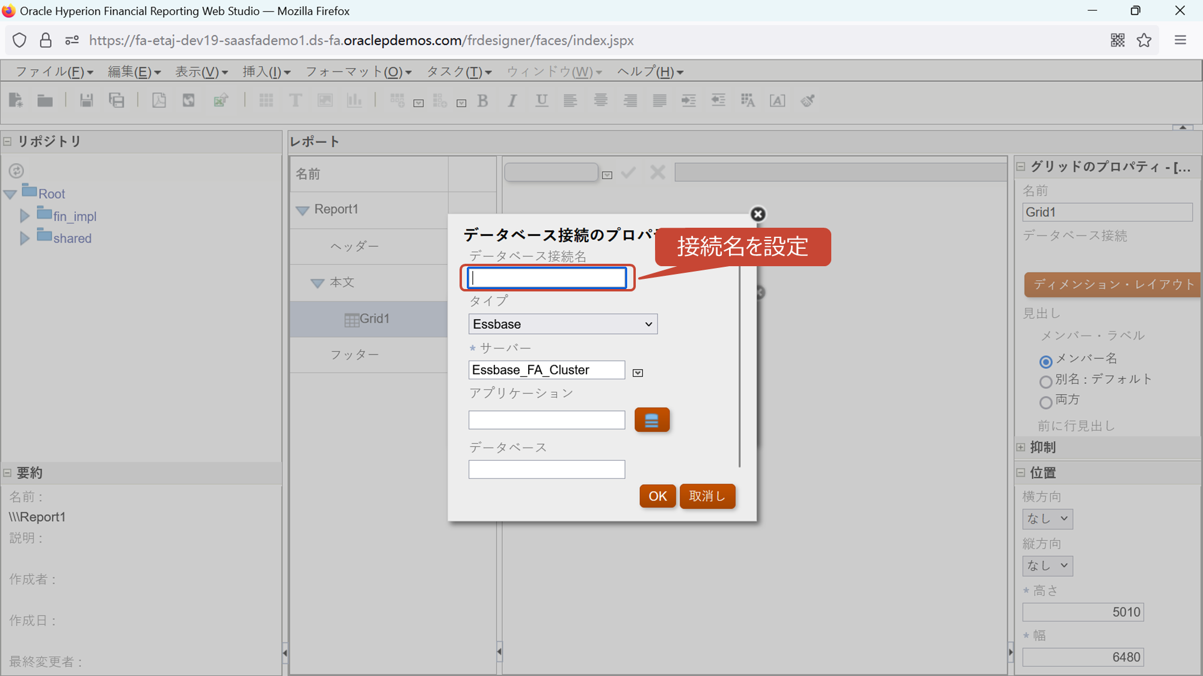The height and width of the screenshot is (676, 1203).
Task: Expand the fin_impl folder
Action: tap(25, 216)
